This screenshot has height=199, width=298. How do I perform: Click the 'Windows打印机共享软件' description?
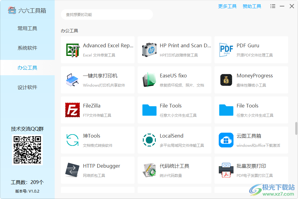pos(104,85)
